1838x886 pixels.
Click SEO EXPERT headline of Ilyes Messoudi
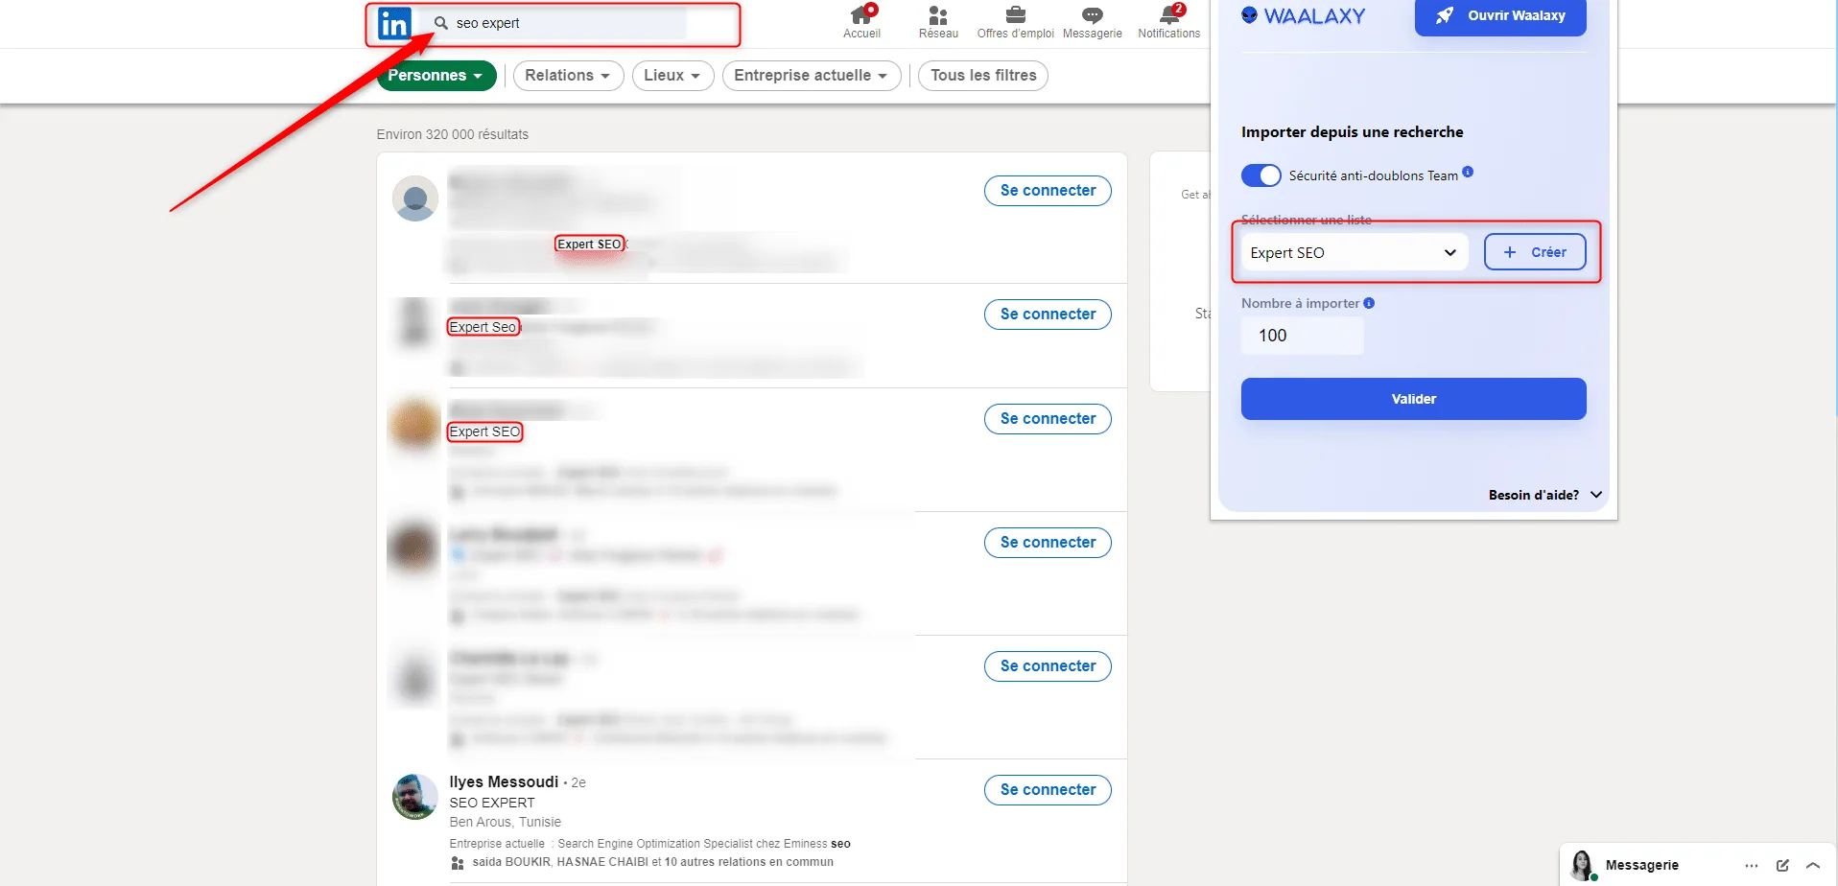point(492,803)
